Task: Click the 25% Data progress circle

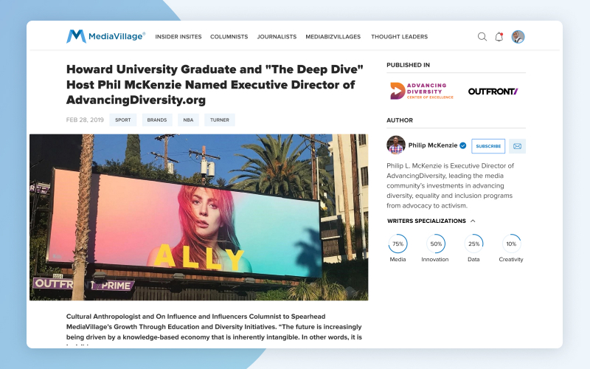Action: [x=473, y=244]
